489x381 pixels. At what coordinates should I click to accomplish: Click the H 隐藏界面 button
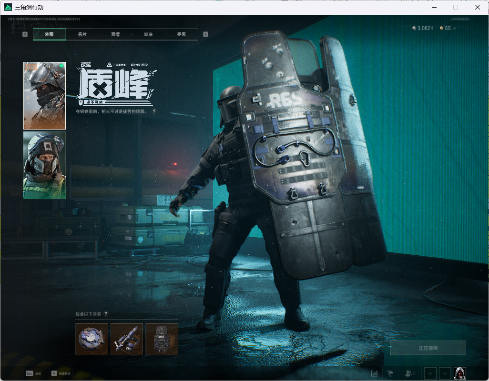click(61, 373)
